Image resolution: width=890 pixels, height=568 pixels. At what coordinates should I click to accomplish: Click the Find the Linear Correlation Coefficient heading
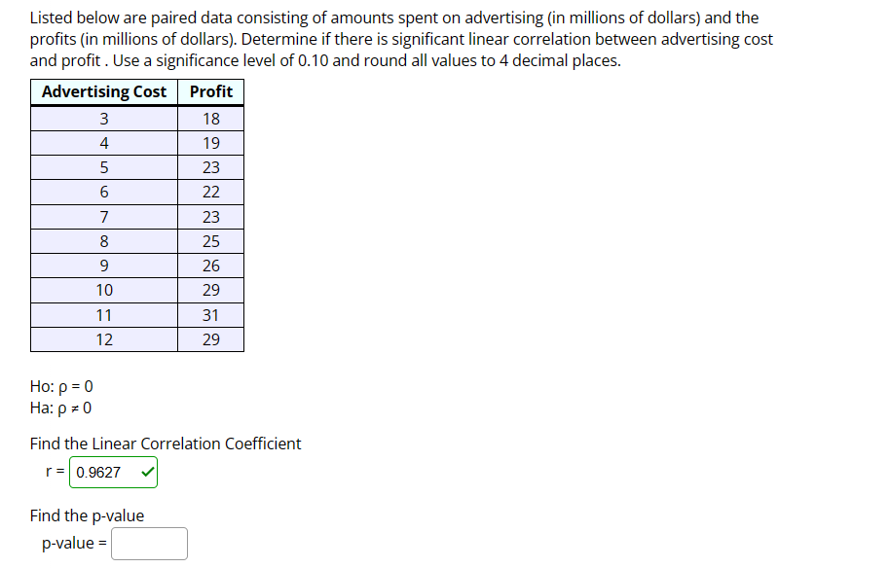[166, 444]
